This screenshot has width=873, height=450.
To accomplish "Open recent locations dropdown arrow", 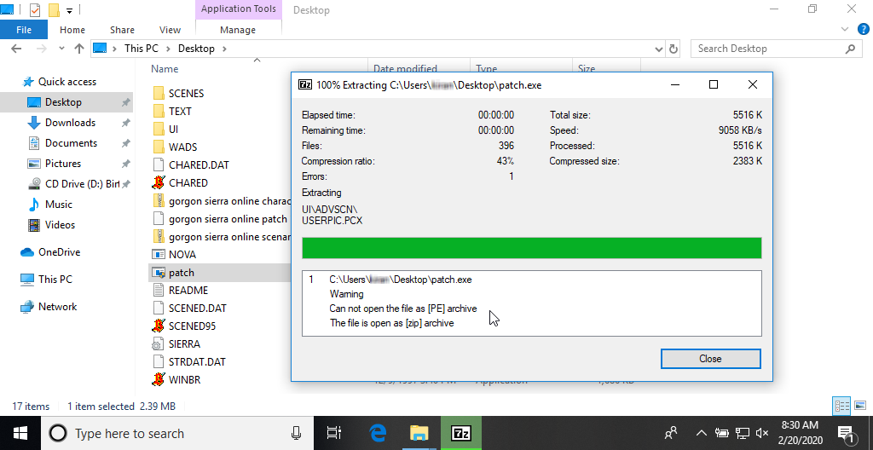I will 61,49.
